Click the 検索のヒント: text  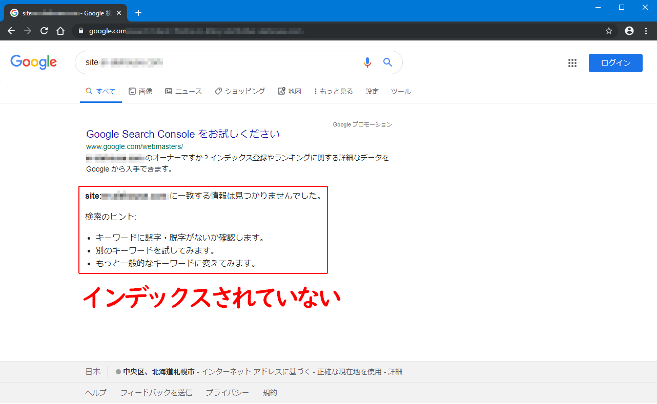point(111,217)
